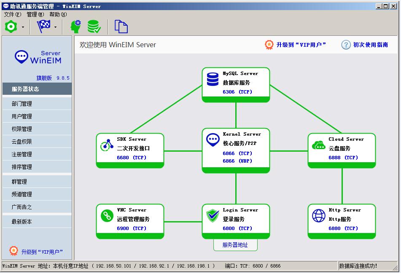Open dropdown arrow beside green gear icon
401x273 pixels.
click(x=23, y=27)
